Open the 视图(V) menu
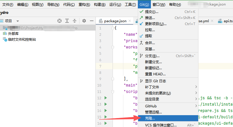The image size is (233, 127). pos(38,5)
